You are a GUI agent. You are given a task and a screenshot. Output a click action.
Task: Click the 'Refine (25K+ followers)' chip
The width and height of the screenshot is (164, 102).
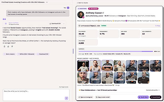point(26,54)
